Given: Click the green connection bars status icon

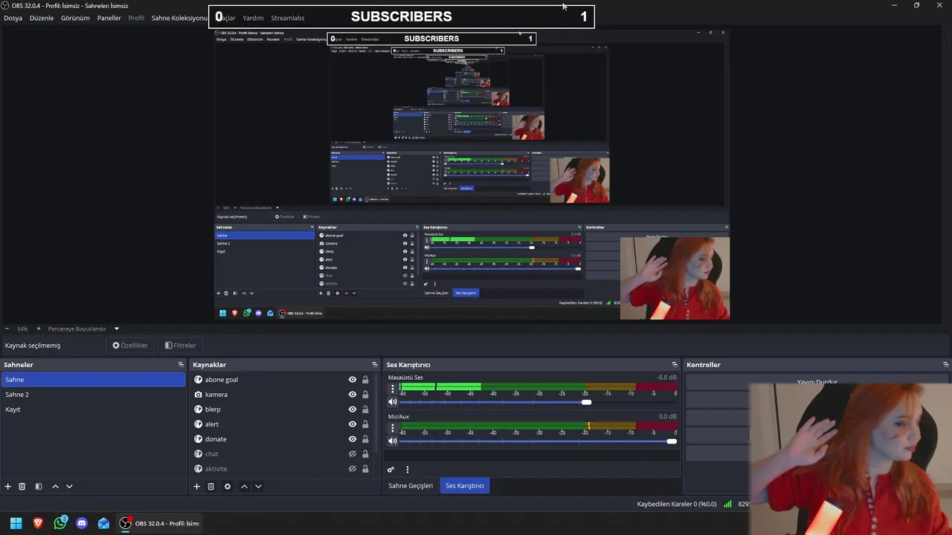Looking at the screenshot, I should point(727,504).
